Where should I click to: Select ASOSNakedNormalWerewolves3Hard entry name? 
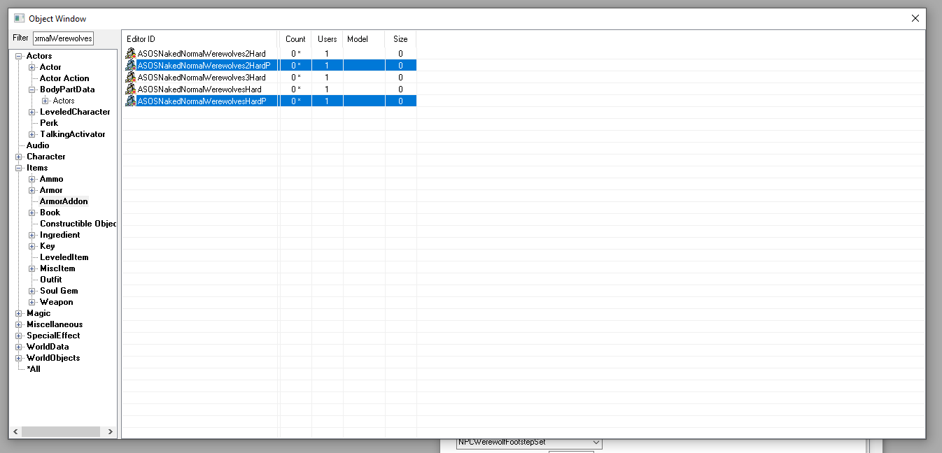202,78
